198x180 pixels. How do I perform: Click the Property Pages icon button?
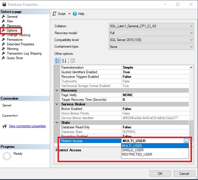coord(72,61)
